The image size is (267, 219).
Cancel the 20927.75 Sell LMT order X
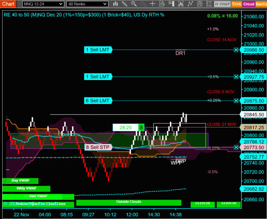[x=236, y=77]
